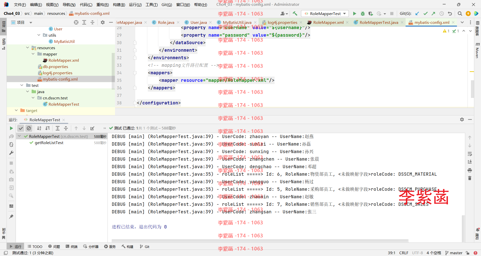Run with coverage from the toolbar
481x256 pixels.
(371, 14)
